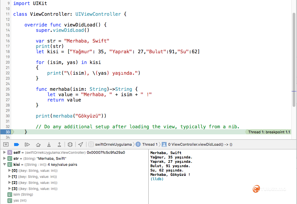This screenshot has width=297, height=204.
Task: Click the Step Out debug icon
Action: [59, 144]
